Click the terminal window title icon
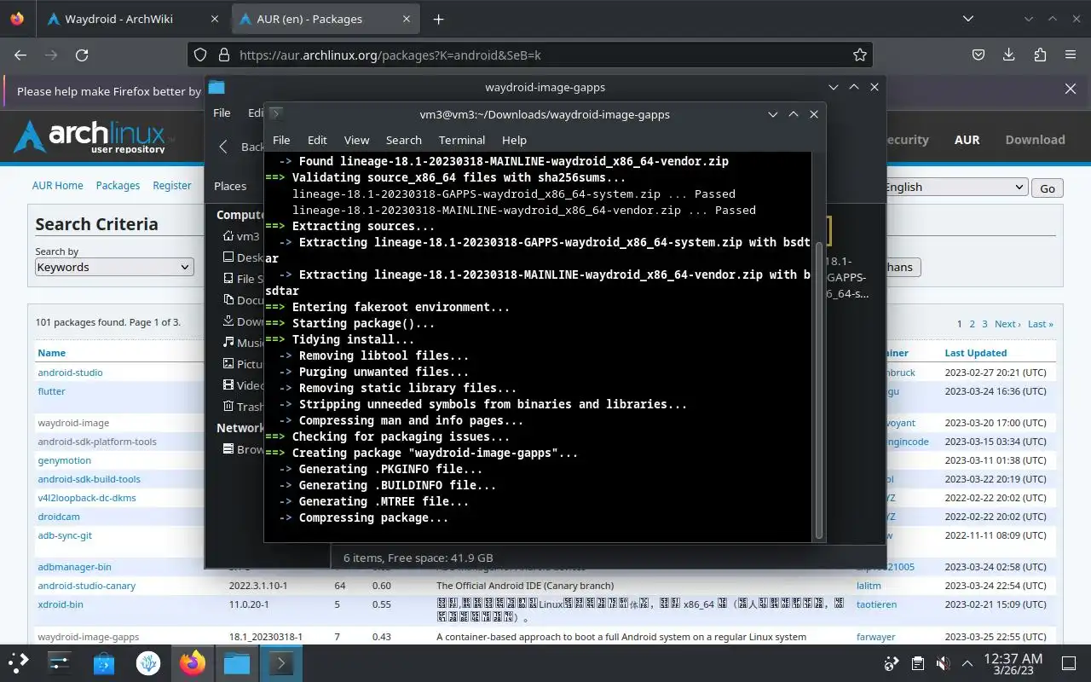This screenshot has width=1091, height=682. point(276,114)
